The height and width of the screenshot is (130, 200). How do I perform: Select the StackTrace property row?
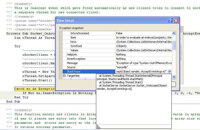tap(117, 71)
